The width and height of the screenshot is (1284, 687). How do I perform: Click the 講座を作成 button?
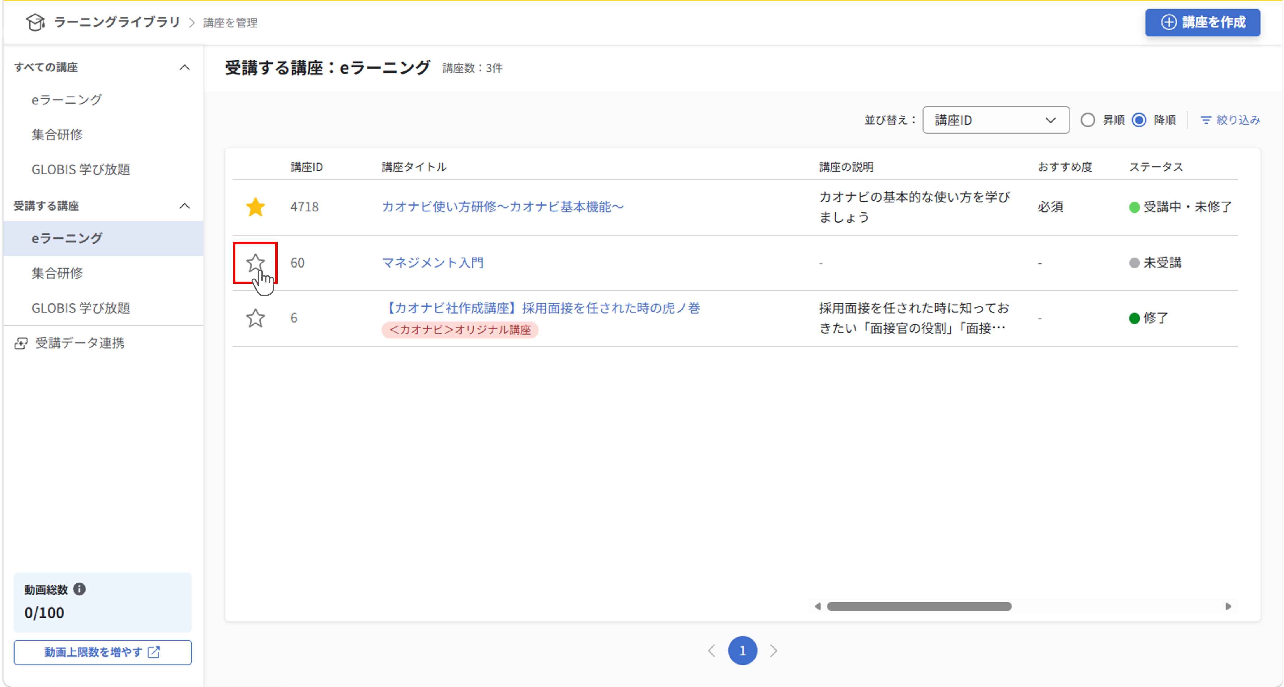click(x=1202, y=22)
